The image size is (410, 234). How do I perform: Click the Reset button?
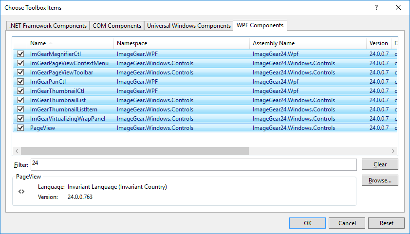387,223
